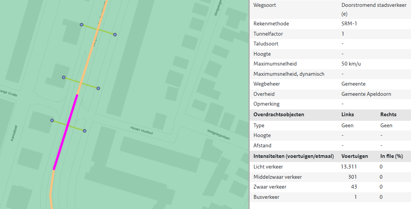Click the Hoogte label under Overdrachtsobjecten
The height and width of the screenshot is (209, 411).
[x=262, y=136]
